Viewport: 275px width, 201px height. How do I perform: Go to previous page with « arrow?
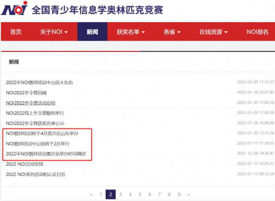click(91, 194)
